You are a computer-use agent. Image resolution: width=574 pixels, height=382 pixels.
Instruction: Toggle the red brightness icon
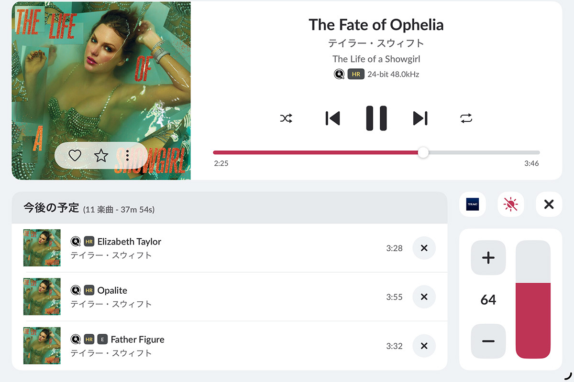tap(511, 204)
